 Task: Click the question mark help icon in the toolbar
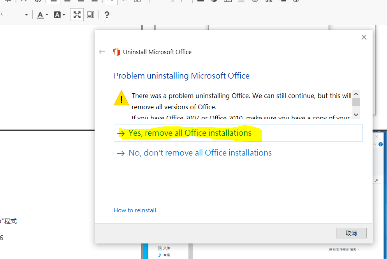tap(107, 15)
